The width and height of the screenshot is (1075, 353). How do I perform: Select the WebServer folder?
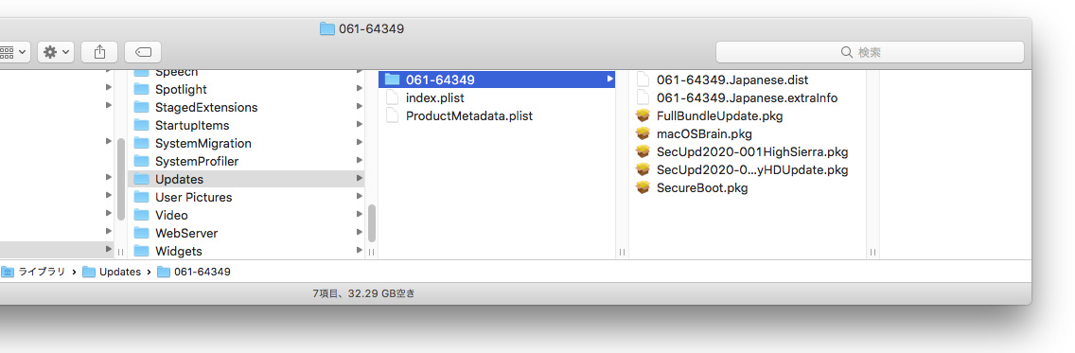pyautogui.click(x=246, y=233)
